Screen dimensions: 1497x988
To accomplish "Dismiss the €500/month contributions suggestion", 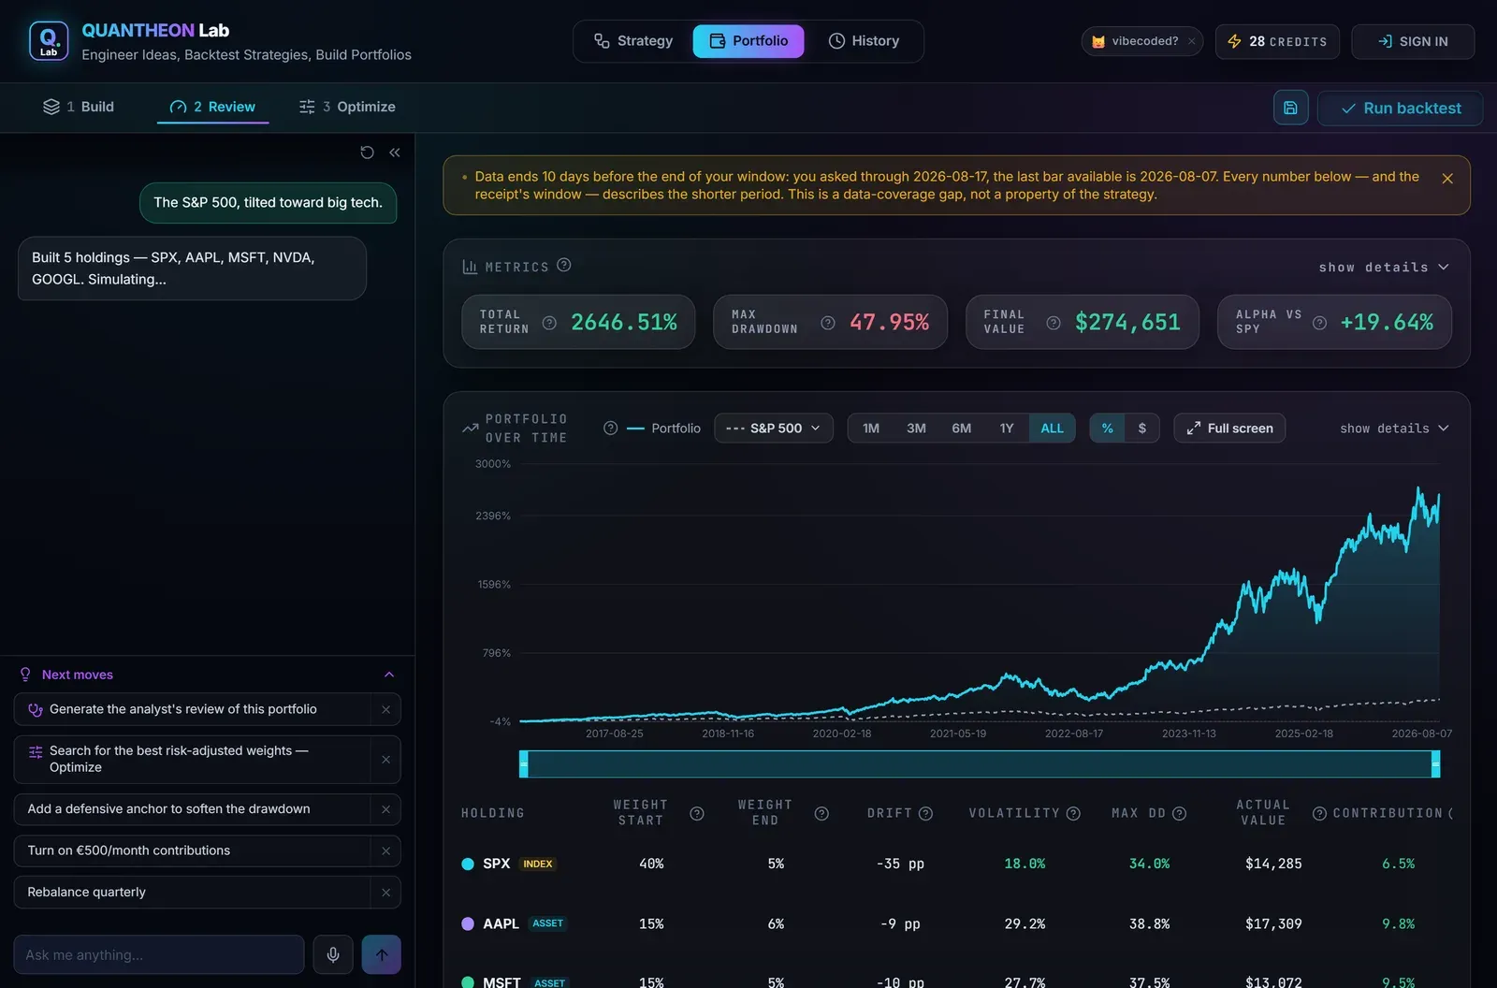I will 385,850.
